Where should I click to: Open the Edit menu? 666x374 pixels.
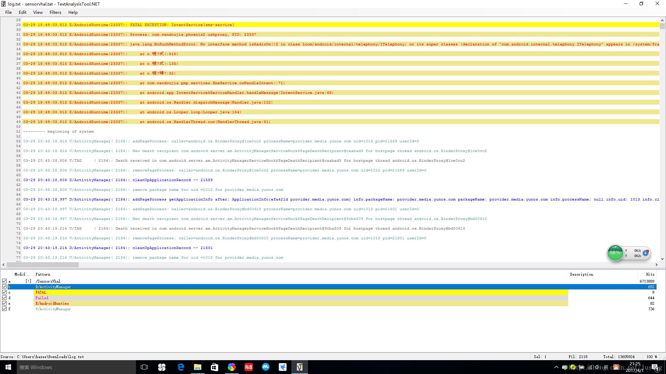(23, 12)
